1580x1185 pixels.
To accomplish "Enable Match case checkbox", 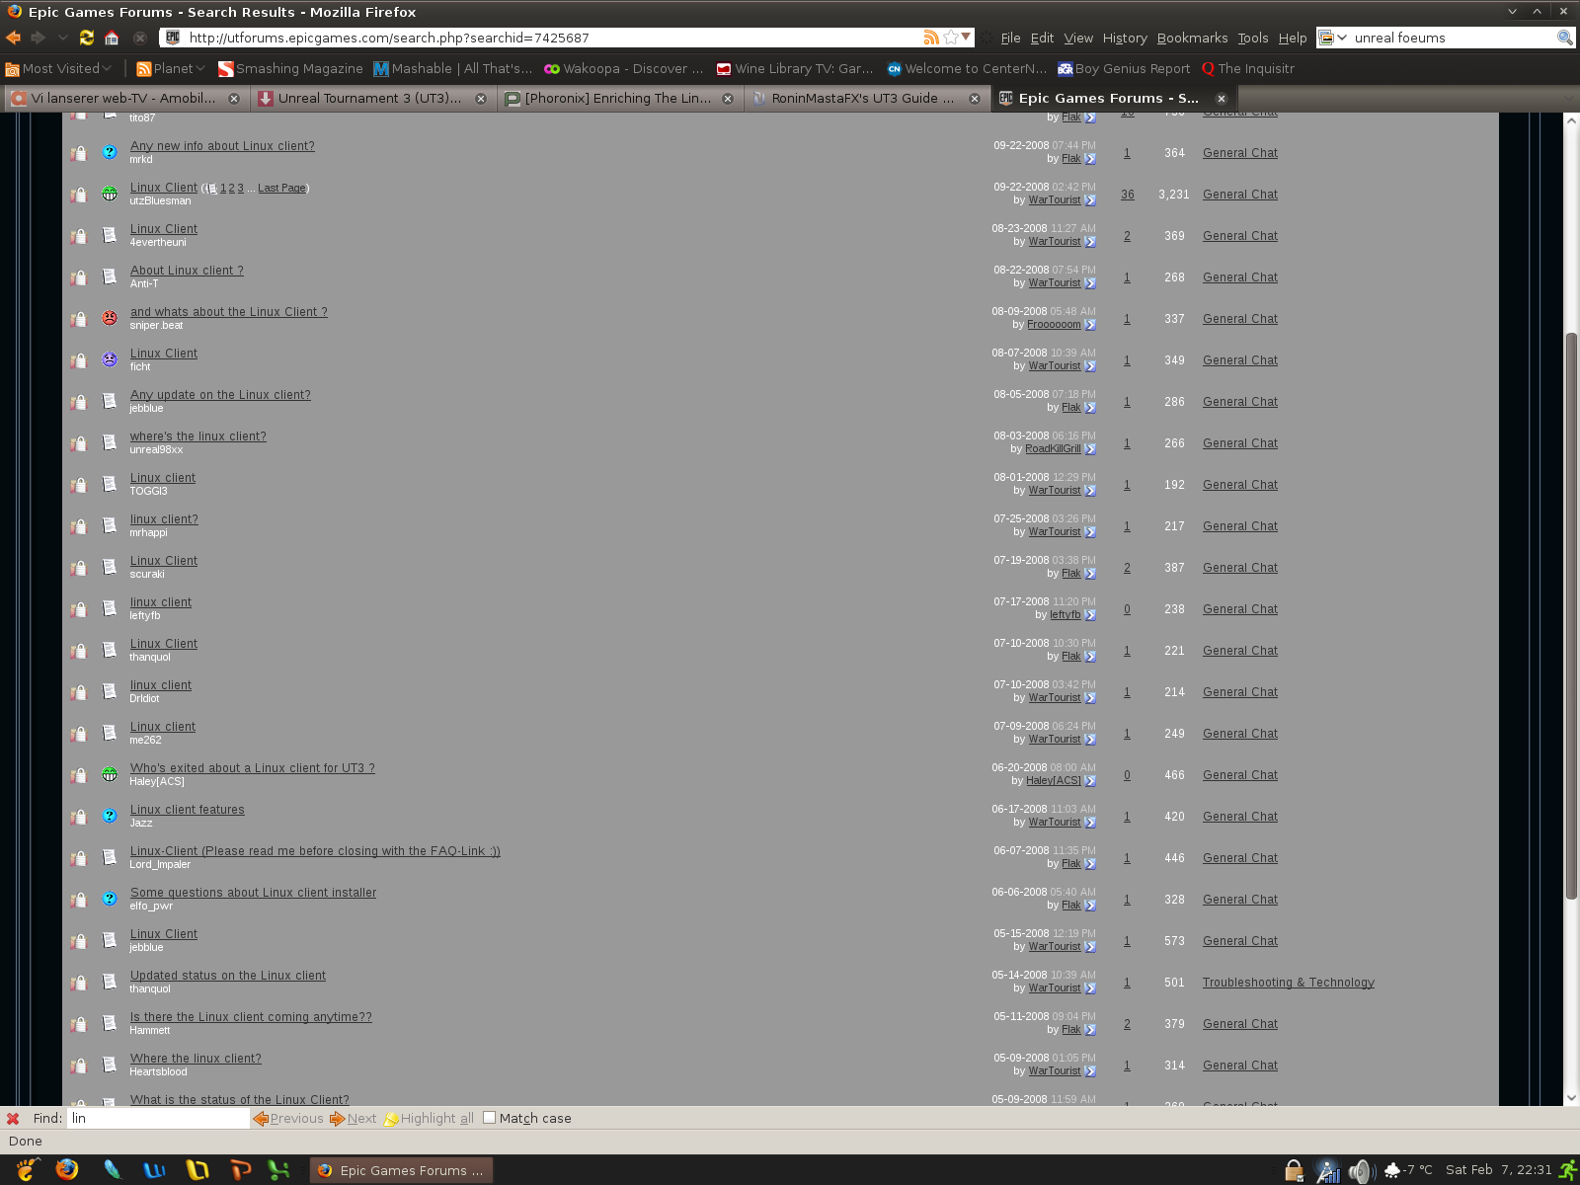I will point(489,1118).
